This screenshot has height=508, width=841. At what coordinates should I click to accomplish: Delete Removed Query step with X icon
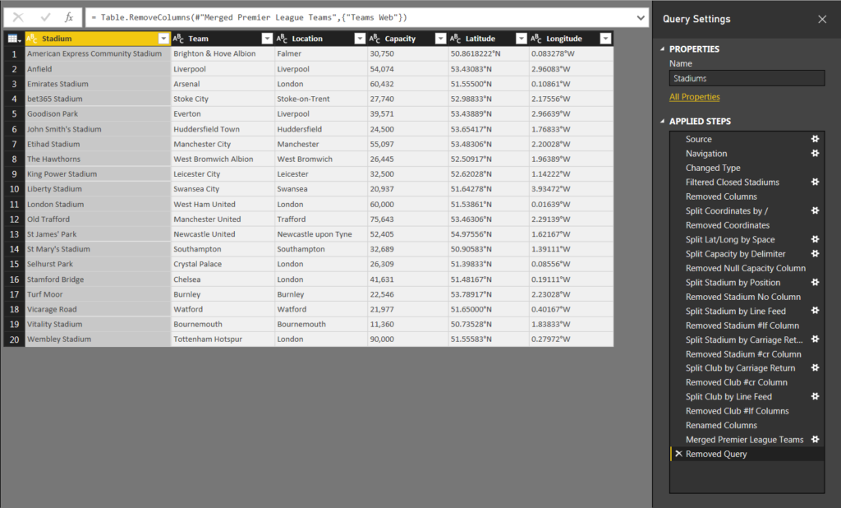click(678, 454)
